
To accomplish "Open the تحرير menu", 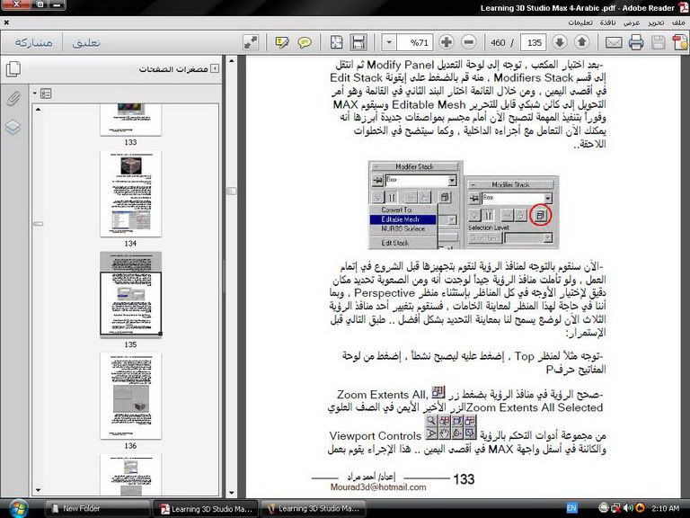I will [656, 22].
